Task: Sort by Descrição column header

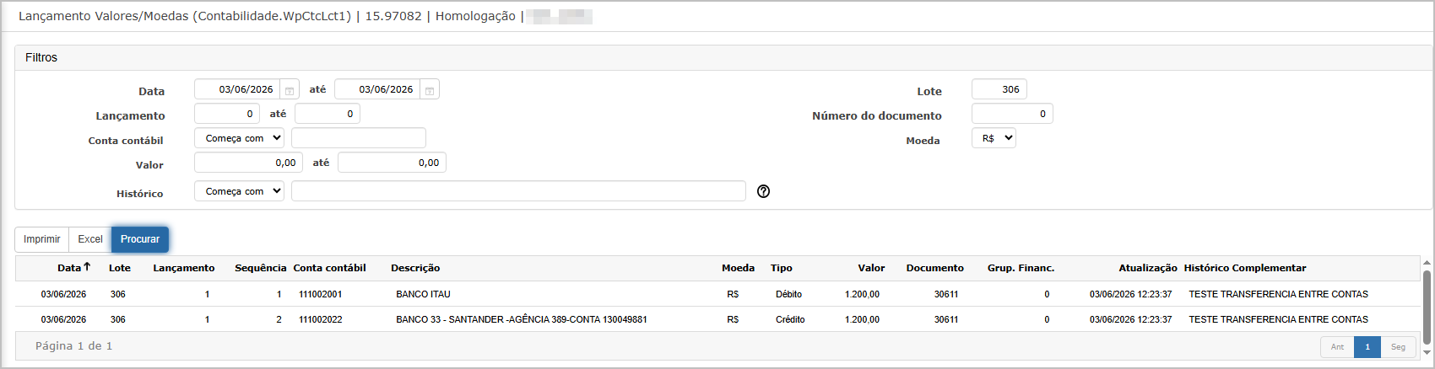Action: click(415, 268)
